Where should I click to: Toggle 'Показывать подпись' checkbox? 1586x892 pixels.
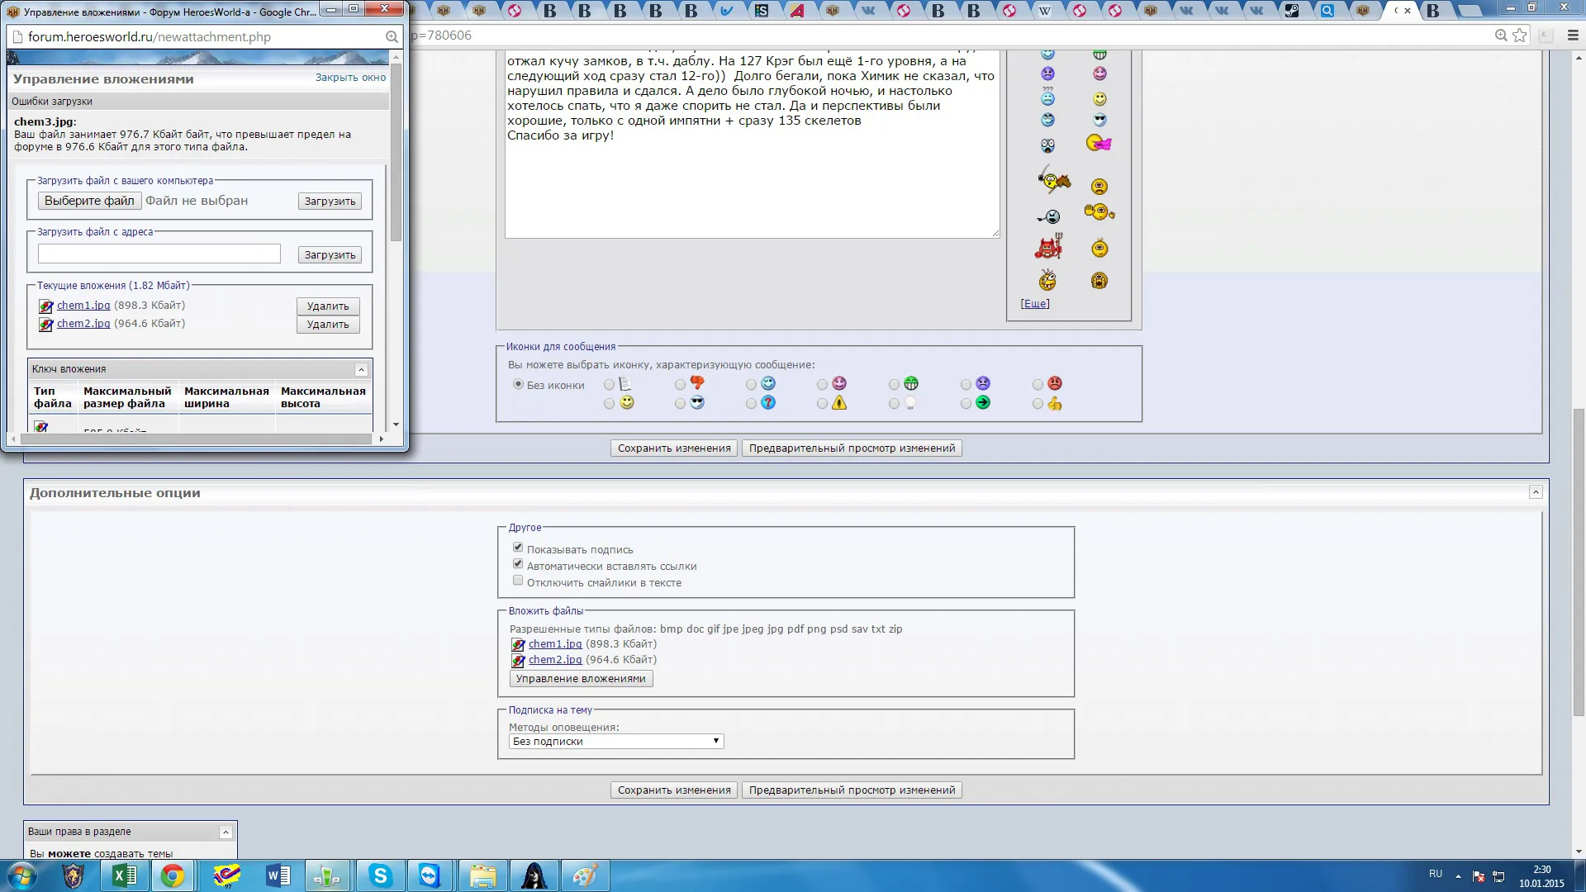click(518, 548)
